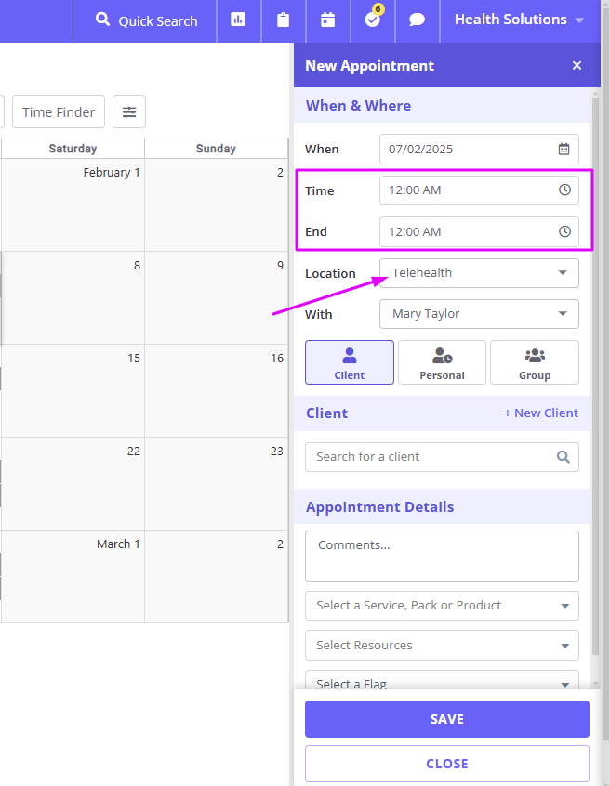This screenshot has width=610, height=786.
Task: Click the calendar filter sliders icon
Action: pyautogui.click(x=129, y=111)
